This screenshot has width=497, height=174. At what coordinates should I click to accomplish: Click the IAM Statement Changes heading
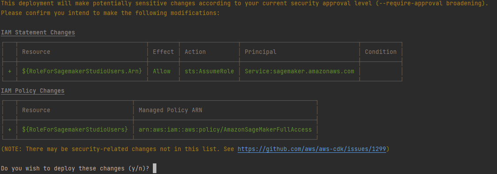click(x=38, y=33)
